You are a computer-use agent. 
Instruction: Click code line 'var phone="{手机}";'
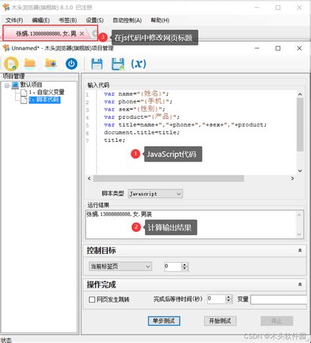point(138,101)
